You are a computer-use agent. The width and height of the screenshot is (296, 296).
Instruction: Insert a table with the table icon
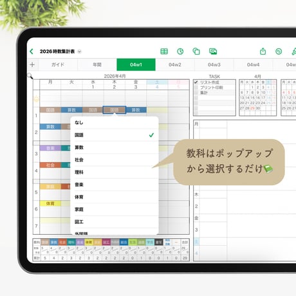click(x=164, y=51)
